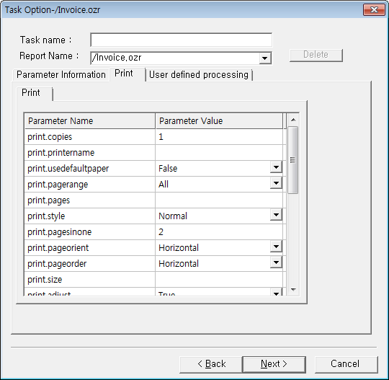Click the scrollbar down arrow

click(293, 290)
